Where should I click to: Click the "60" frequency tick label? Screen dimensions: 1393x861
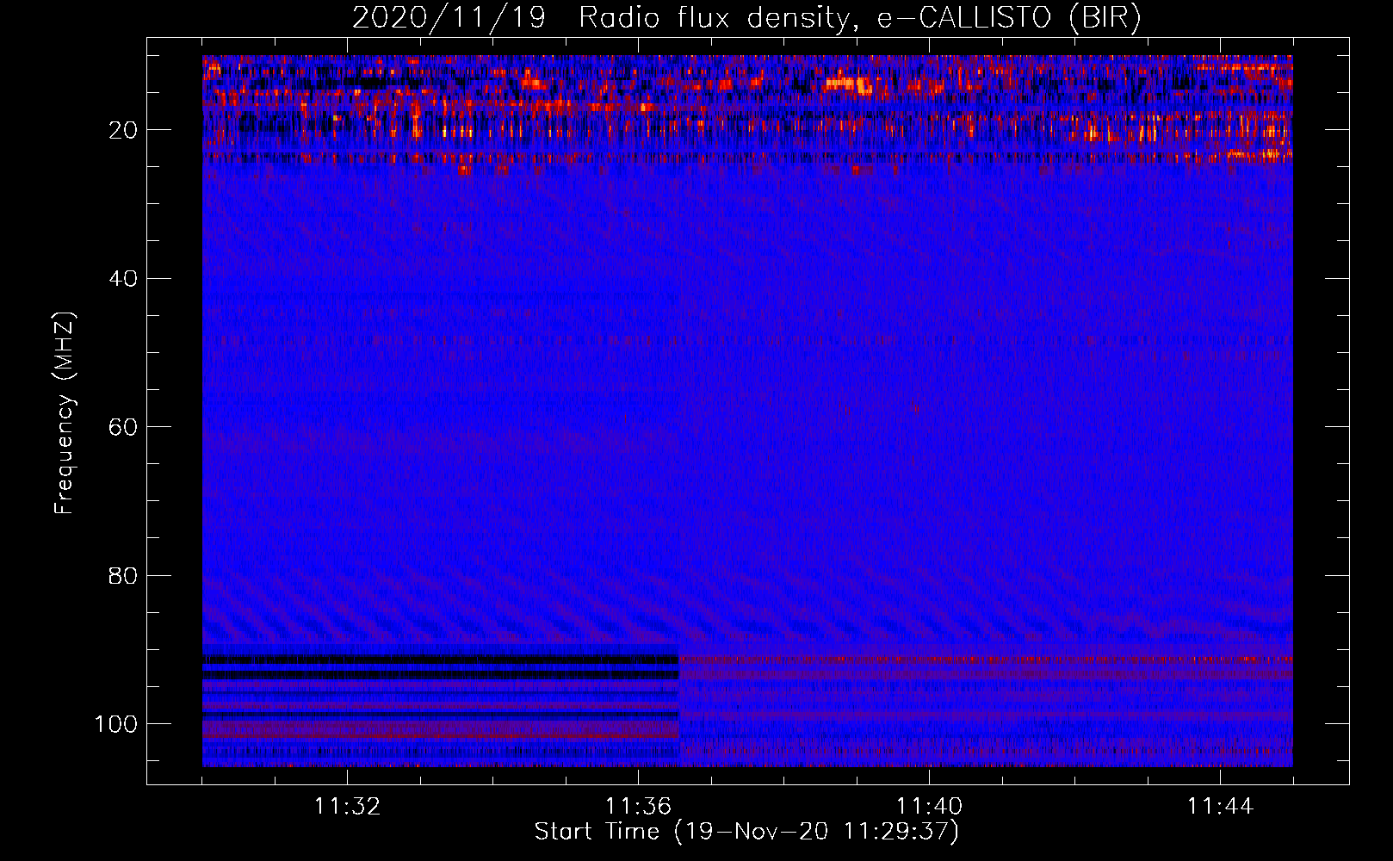tap(123, 427)
